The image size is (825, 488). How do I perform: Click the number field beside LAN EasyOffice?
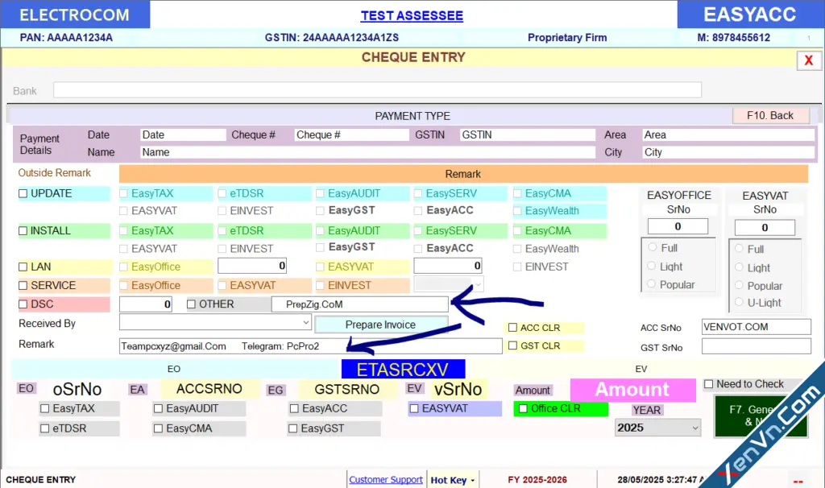252,266
